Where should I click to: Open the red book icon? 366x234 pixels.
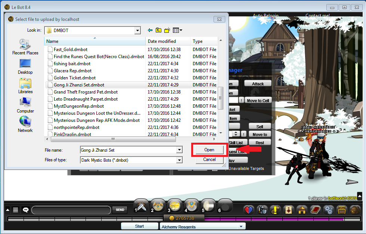click(315, 210)
